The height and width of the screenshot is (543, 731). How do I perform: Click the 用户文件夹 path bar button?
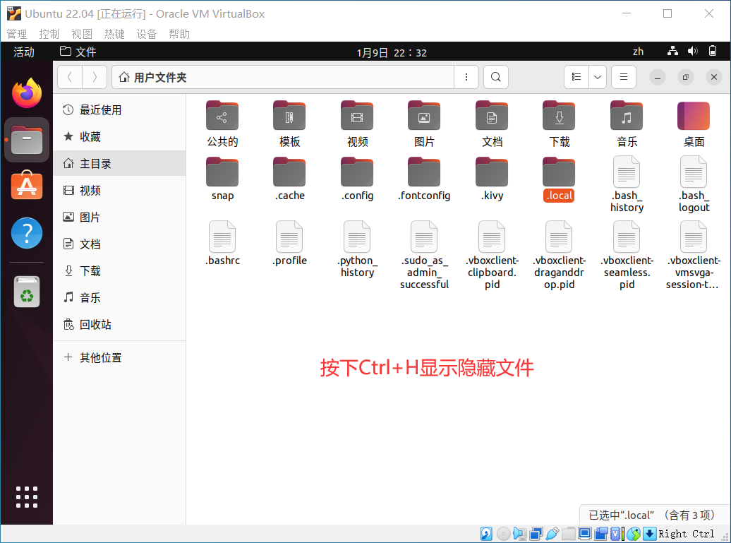coord(154,77)
